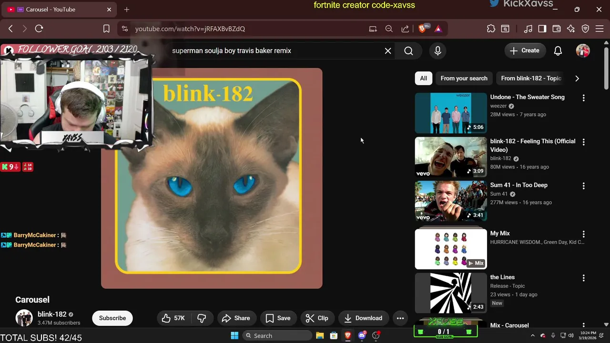Bookmark this page in Brave
Viewport: 610px width, 343px height.
[x=106, y=29]
